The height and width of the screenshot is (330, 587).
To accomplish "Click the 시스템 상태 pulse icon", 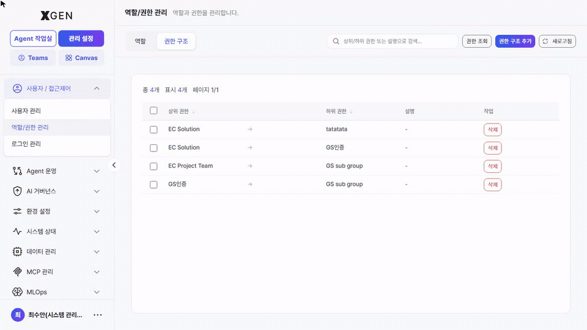I will tap(17, 231).
